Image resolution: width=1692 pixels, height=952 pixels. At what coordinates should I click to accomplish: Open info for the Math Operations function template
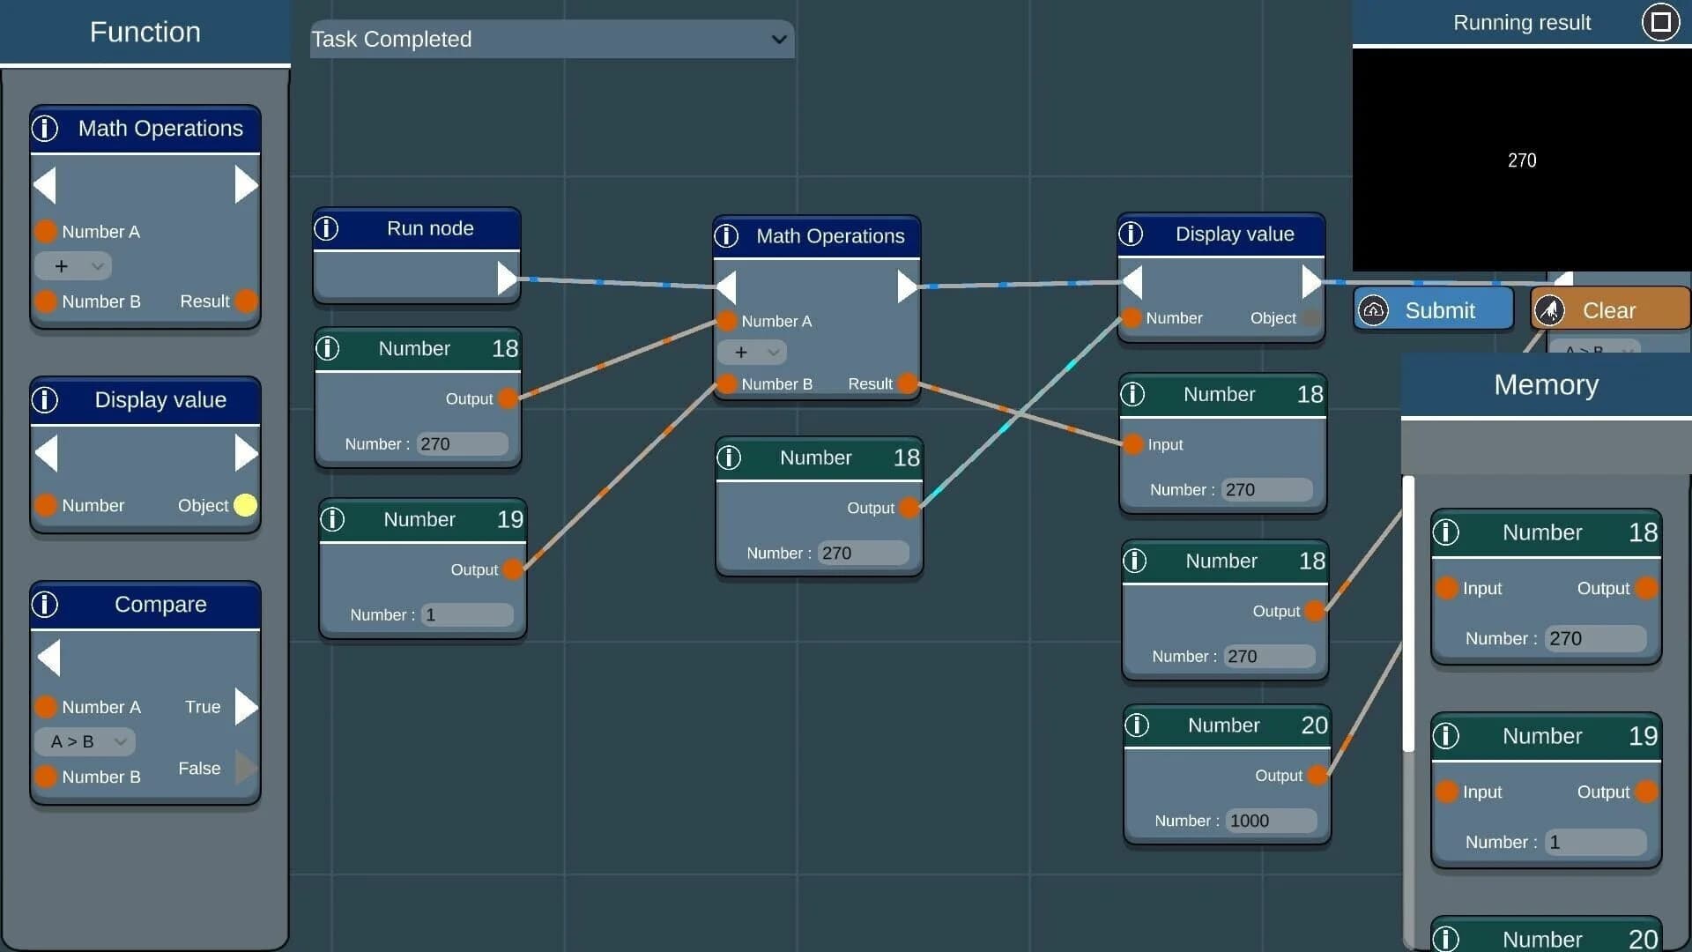[x=45, y=128]
